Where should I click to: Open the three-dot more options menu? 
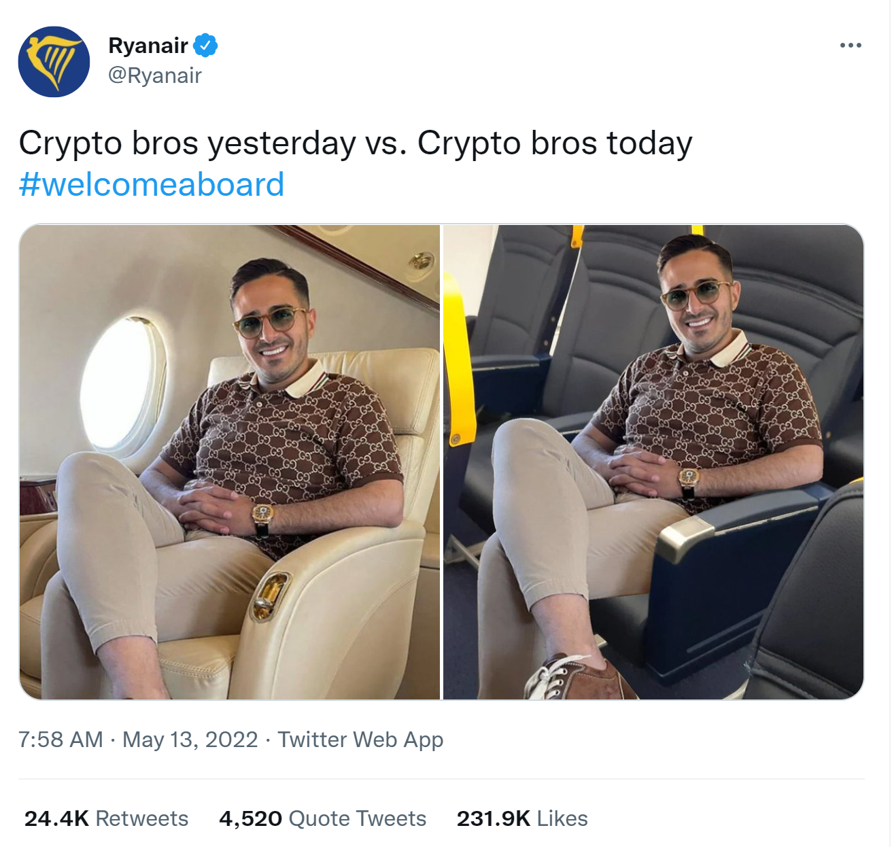(851, 46)
